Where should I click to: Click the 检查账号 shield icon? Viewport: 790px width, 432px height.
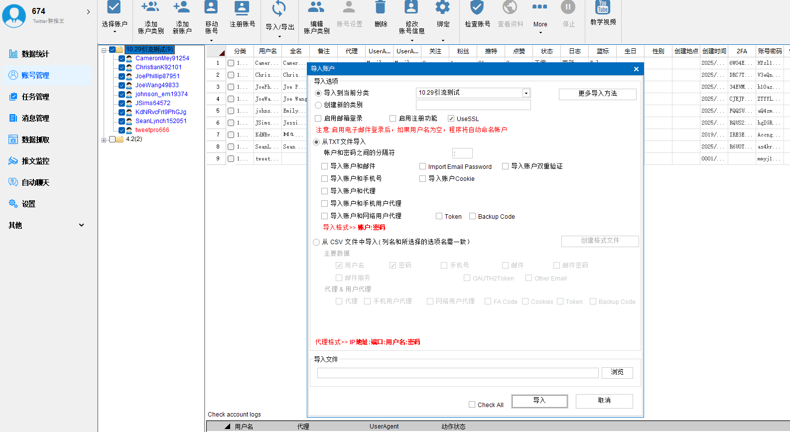[477, 7]
